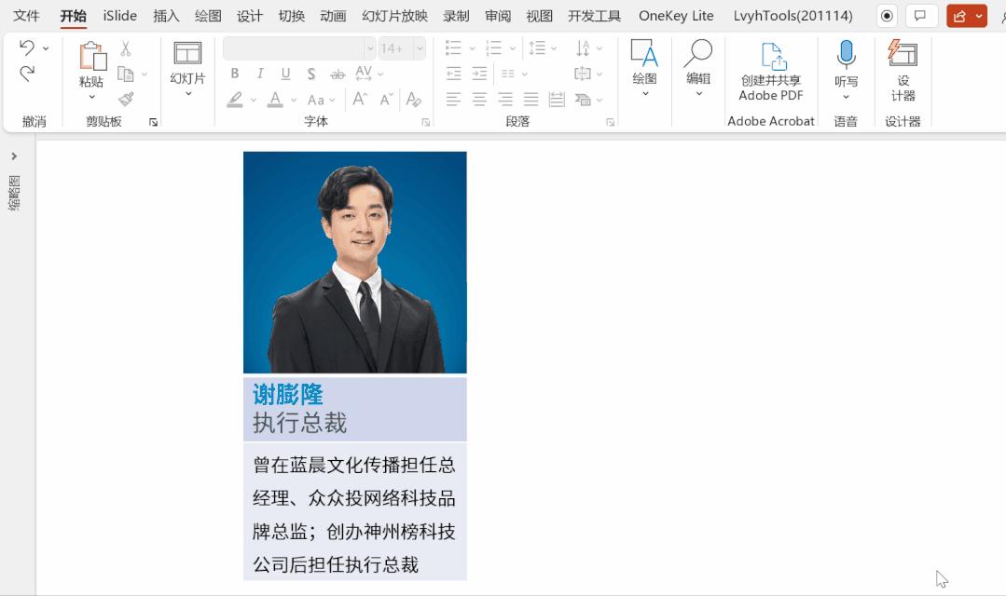Viewport: 1006px width, 596px height.
Task: Apply italic formatting
Action: coord(260,73)
